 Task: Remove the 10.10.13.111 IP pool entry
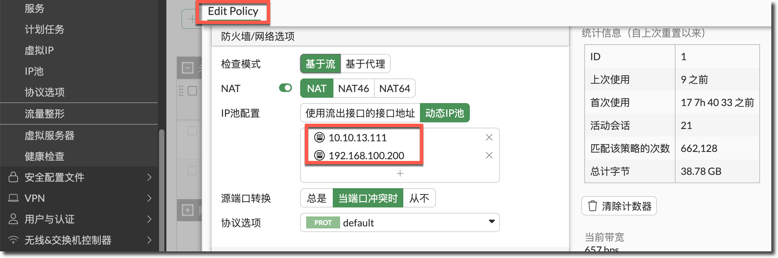coord(489,138)
